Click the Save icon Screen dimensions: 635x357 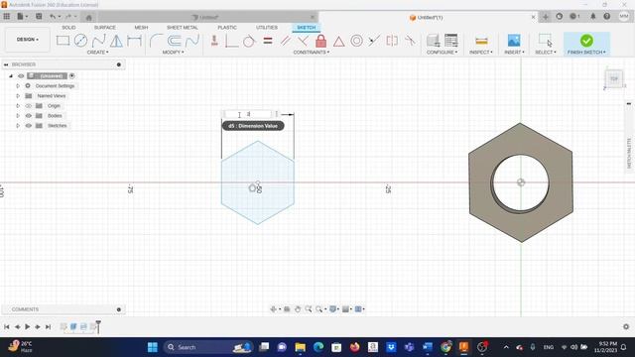[39, 17]
